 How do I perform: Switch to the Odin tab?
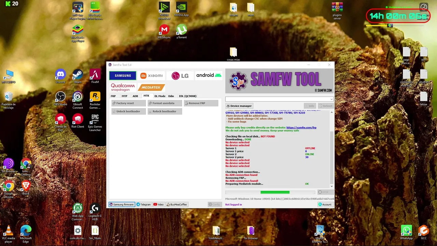pyautogui.click(x=171, y=96)
